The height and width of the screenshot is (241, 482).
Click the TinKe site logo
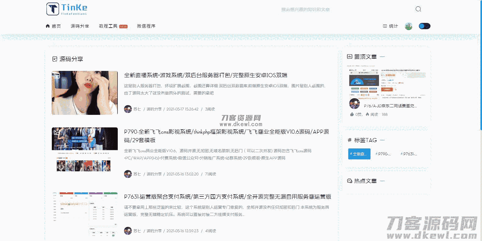pos(67,9)
